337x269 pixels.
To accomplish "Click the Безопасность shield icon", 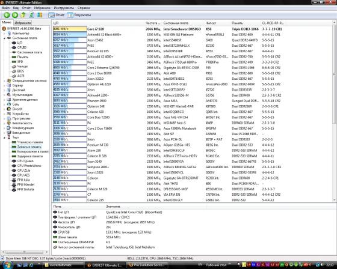I will coord(9,123).
